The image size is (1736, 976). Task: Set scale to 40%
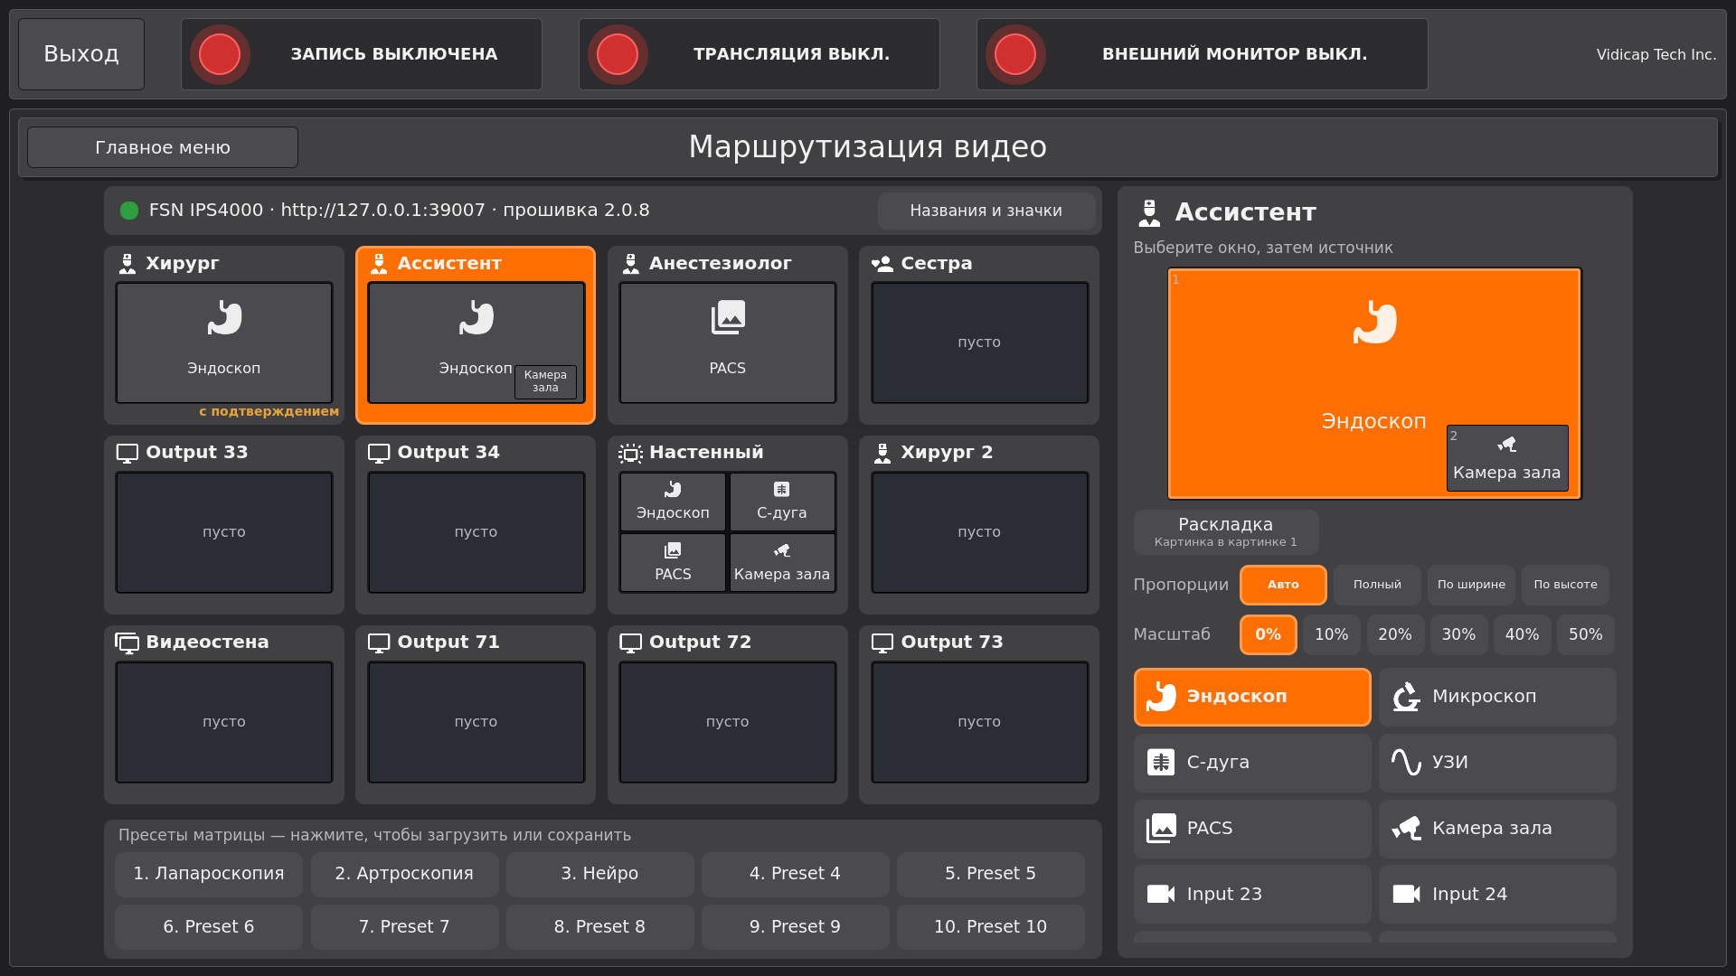click(x=1522, y=634)
